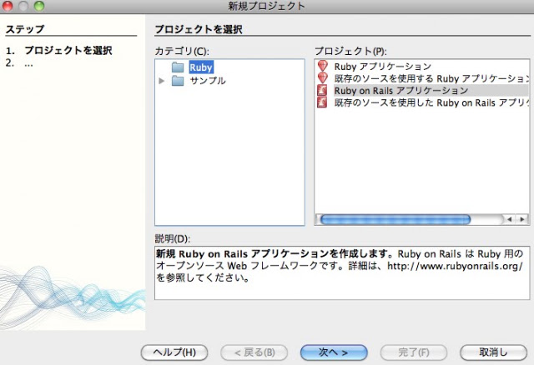Select the Ruby アプリケーション gem icon
Viewport: 534px width, 365px height.
pyautogui.click(x=323, y=66)
